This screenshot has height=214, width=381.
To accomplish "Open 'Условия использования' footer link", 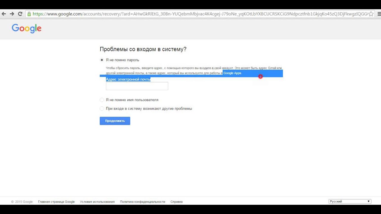I will pyautogui.click(x=97, y=202).
